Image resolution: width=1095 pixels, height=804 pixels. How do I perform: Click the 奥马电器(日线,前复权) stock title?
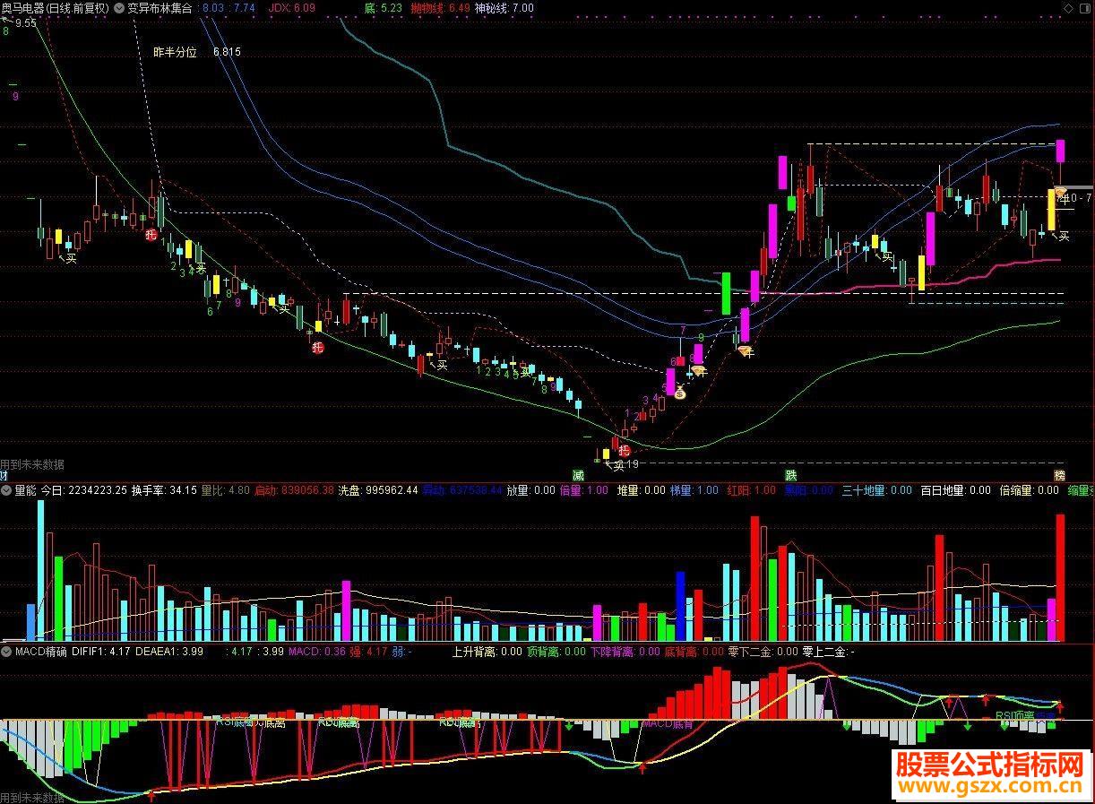coord(56,8)
